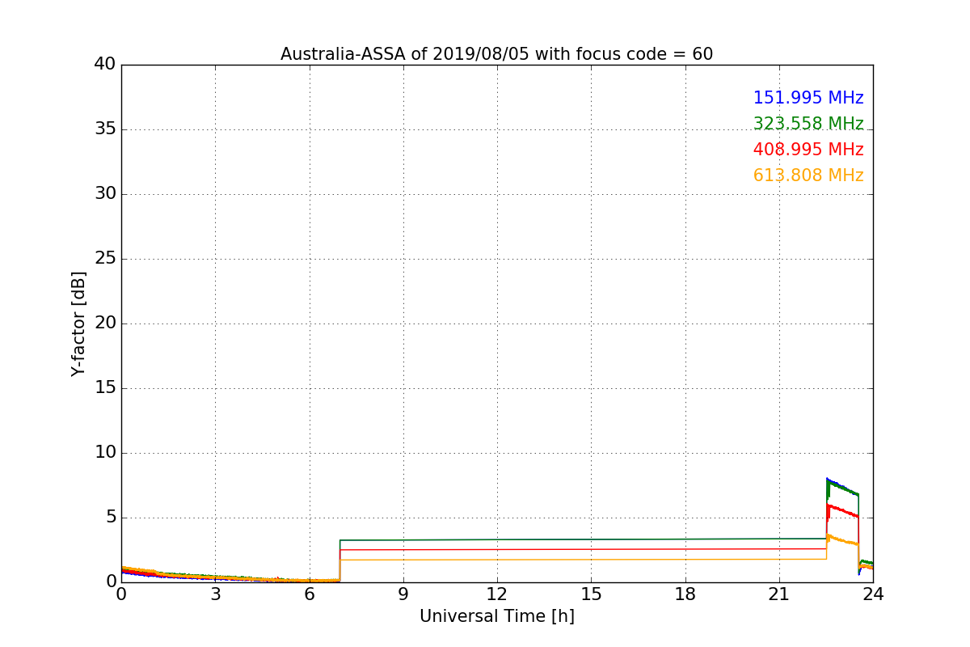The width and height of the screenshot is (970, 647).
Task: Click the y-axis tick value 20
Action: (105, 323)
